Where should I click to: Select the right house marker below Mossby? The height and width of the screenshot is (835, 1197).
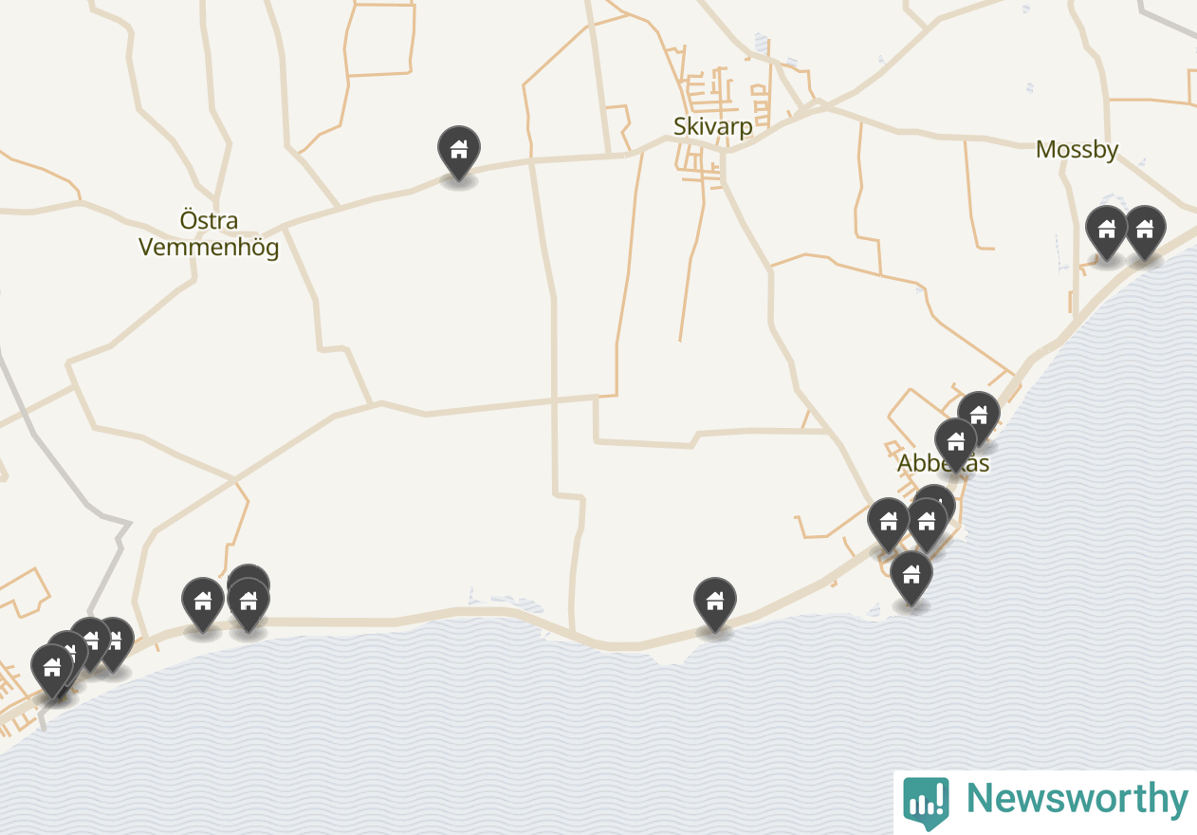[1145, 232]
